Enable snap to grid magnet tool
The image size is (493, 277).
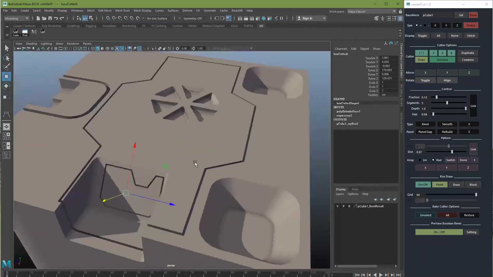coord(108,18)
